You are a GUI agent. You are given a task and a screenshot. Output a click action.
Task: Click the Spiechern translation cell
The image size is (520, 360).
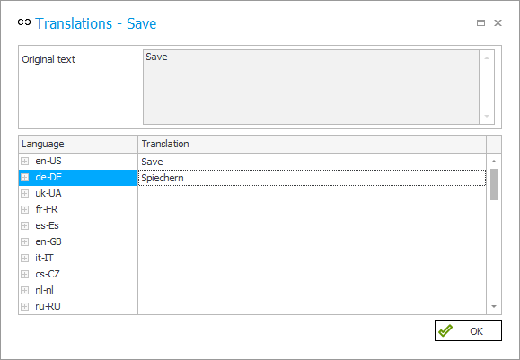(x=312, y=178)
